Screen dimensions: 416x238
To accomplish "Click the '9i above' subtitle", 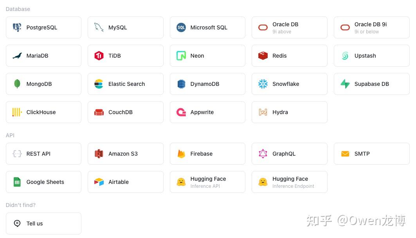I will click(x=282, y=32).
